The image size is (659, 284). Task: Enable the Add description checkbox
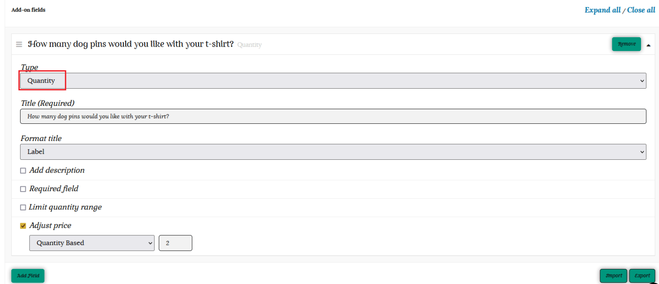23,170
